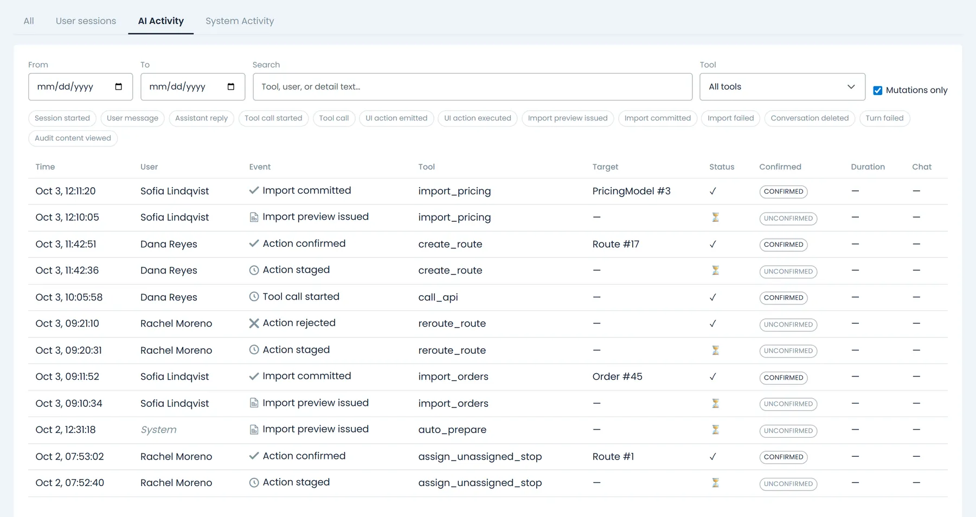
Task: Toggle the Conversation deleted filter chip
Action: click(810, 118)
